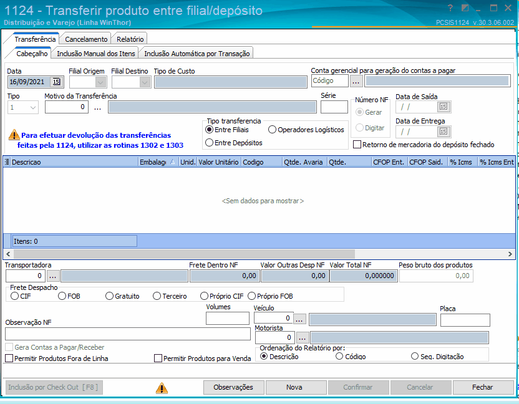Open Motorista lookup ellipsis button
This screenshot has width=519, height=404.
pos(302,337)
